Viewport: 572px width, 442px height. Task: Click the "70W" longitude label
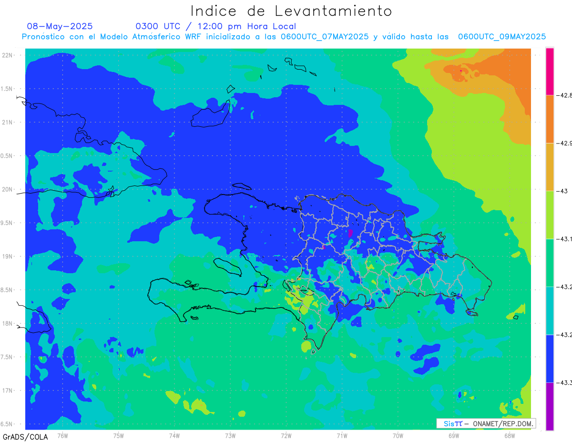point(398,435)
